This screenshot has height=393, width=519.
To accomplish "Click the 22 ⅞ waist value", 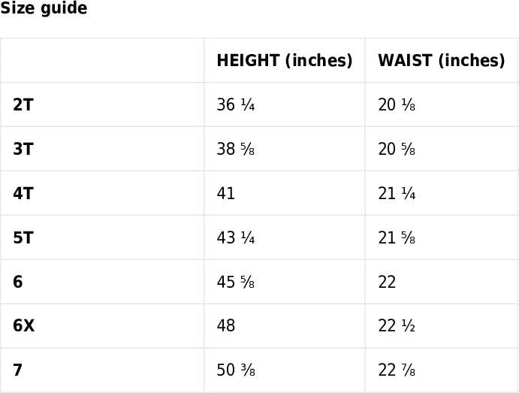I will coord(397,370).
